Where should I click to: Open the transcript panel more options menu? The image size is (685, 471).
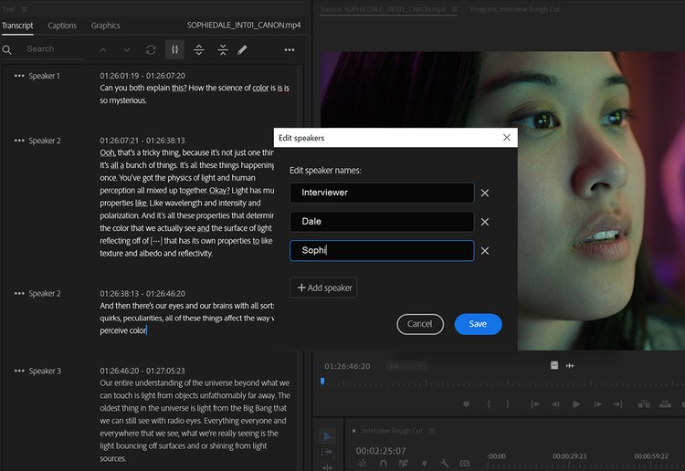290,49
